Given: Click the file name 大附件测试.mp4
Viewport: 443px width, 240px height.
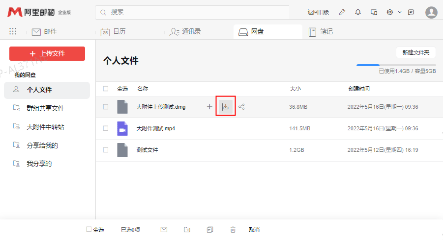Looking at the screenshot, I should (156, 129).
